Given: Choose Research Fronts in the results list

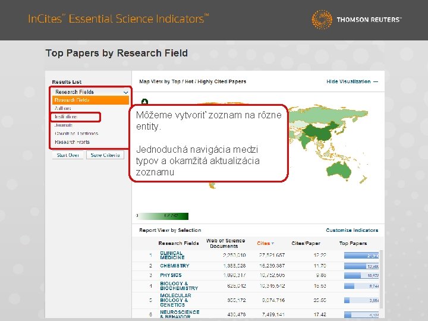Looking at the screenshot, I should click(72, 142).
